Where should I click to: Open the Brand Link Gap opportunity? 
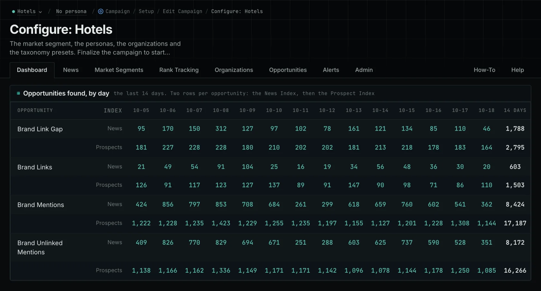click(x=40, y=129)
